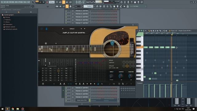This screenshot has width=197, height=111.
Task: Toggle blue highlighted icon in strummer bar
Action: pos(98,84)
